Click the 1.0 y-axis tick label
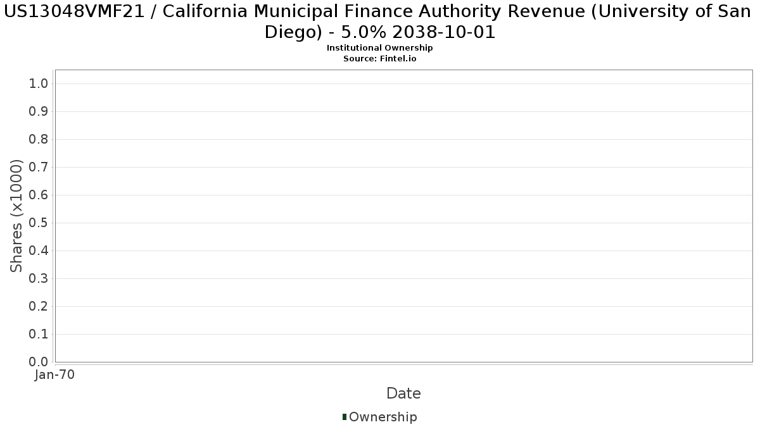Image resolution: width=760 pixels, height=427 pixels. pos(39,84)
